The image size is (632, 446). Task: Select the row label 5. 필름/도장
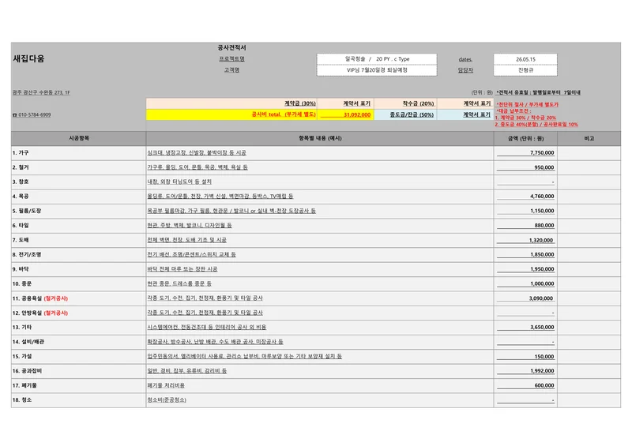pyautogui.click(x=27, y=211)
